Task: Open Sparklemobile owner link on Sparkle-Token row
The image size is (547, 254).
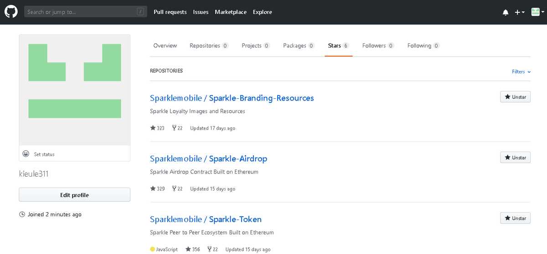Action: (x=176, y=219)
